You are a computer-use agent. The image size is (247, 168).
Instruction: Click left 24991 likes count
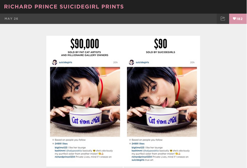61,143
